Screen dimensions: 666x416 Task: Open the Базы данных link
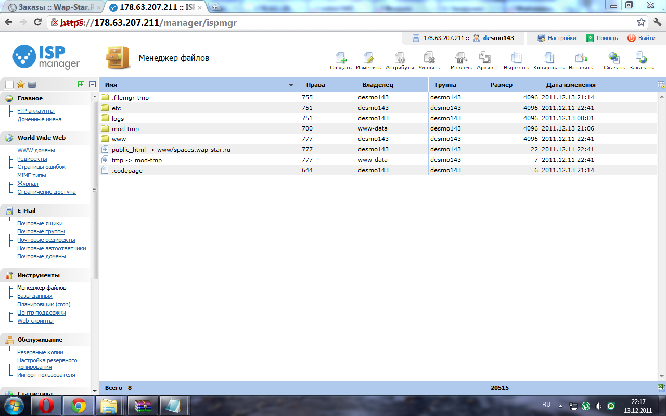[x=35, y=296]
